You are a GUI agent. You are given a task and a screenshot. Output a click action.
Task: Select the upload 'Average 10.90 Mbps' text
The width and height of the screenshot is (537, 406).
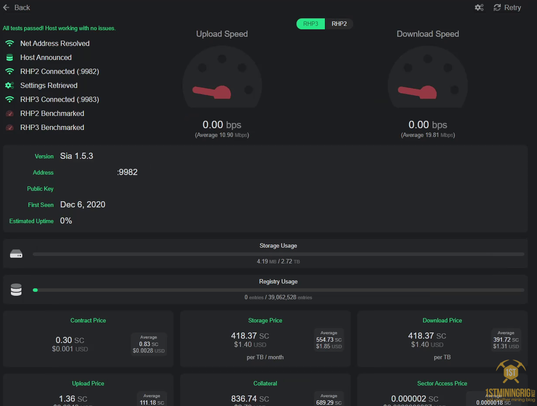point(222,135)
